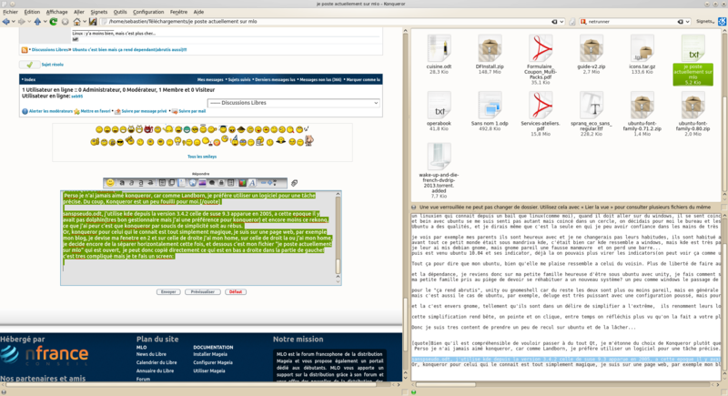
Task: Expand the forward history dropdown arrow
Action: coord(29,21)
